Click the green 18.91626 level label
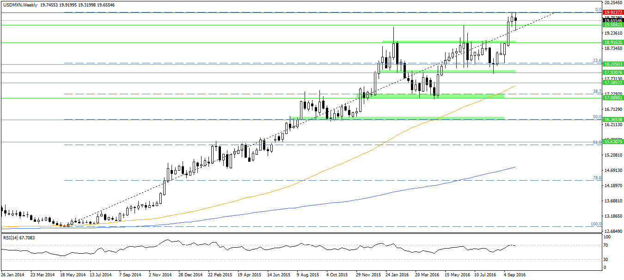 pyautogui.click(x=613, y=43)
